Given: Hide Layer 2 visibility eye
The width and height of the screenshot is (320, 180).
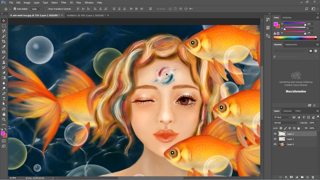Looking at the screenshot, I should (x=275, y=134).
